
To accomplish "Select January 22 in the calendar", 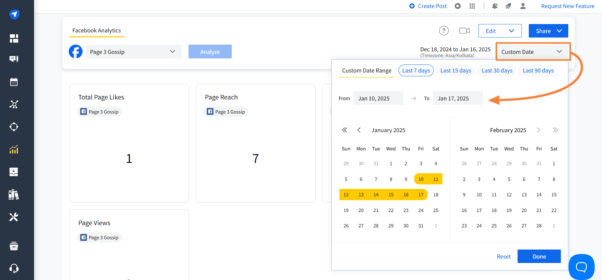I will 391,210.
